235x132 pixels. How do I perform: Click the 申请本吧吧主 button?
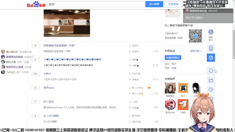(173, 57)
